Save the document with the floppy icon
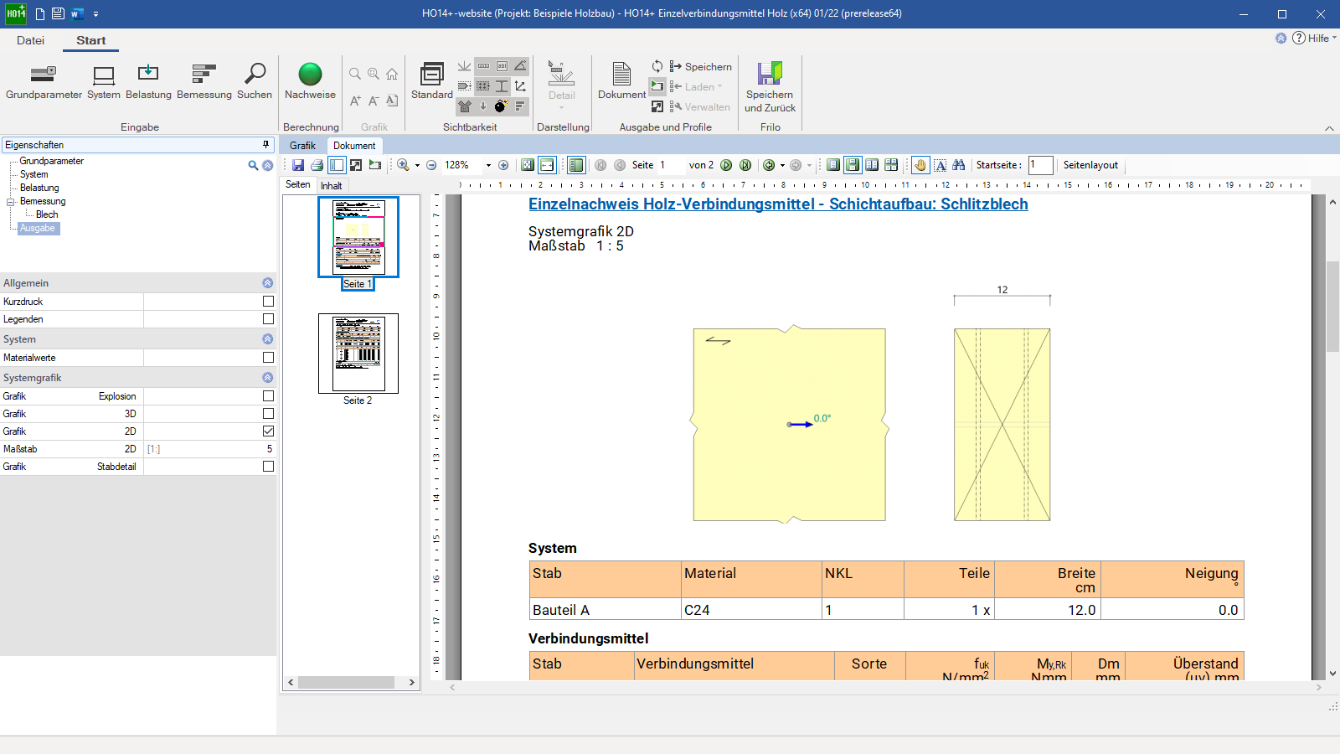Image resolution: width=1340 pixels, height=754 pixels. [x=298, y=165]
